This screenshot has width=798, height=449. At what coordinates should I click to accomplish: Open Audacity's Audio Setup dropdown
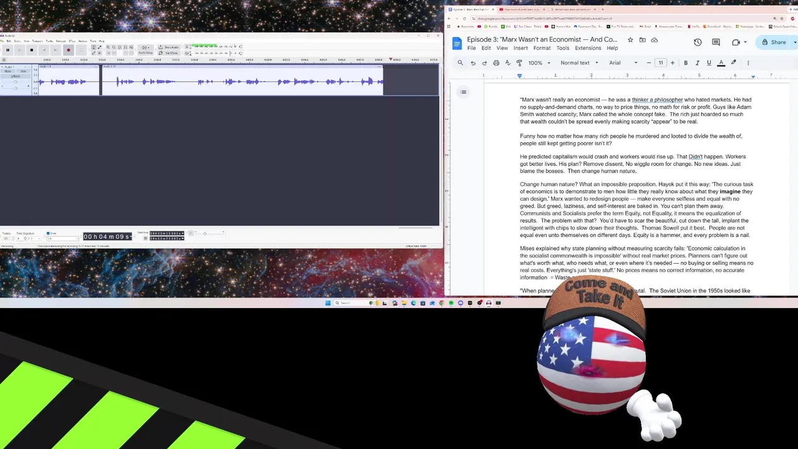[x=145, y=49]
